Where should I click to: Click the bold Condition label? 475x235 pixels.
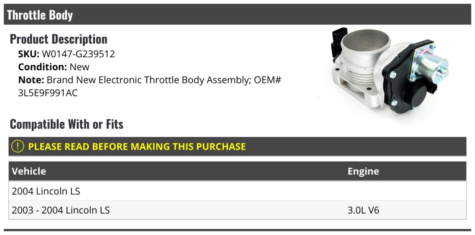42,67
